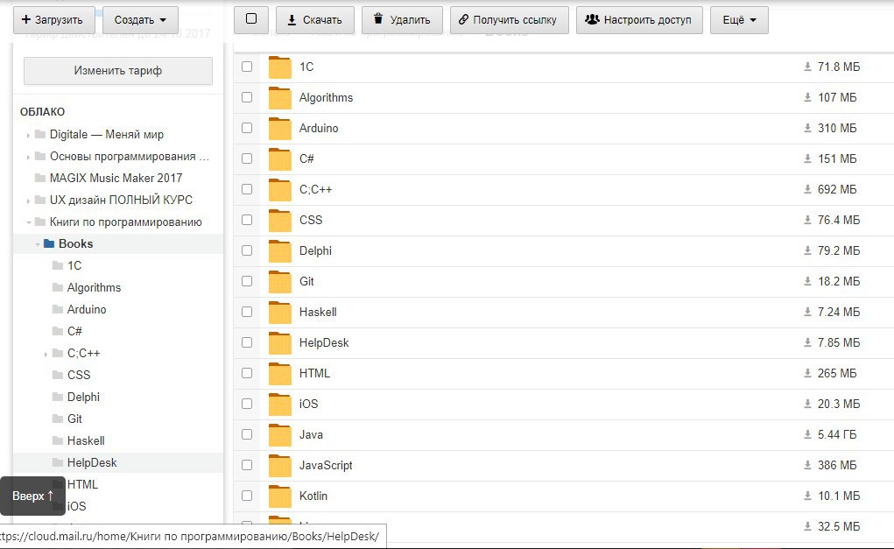Open the HelpDesk folder icon in the file list

[280, 343]
